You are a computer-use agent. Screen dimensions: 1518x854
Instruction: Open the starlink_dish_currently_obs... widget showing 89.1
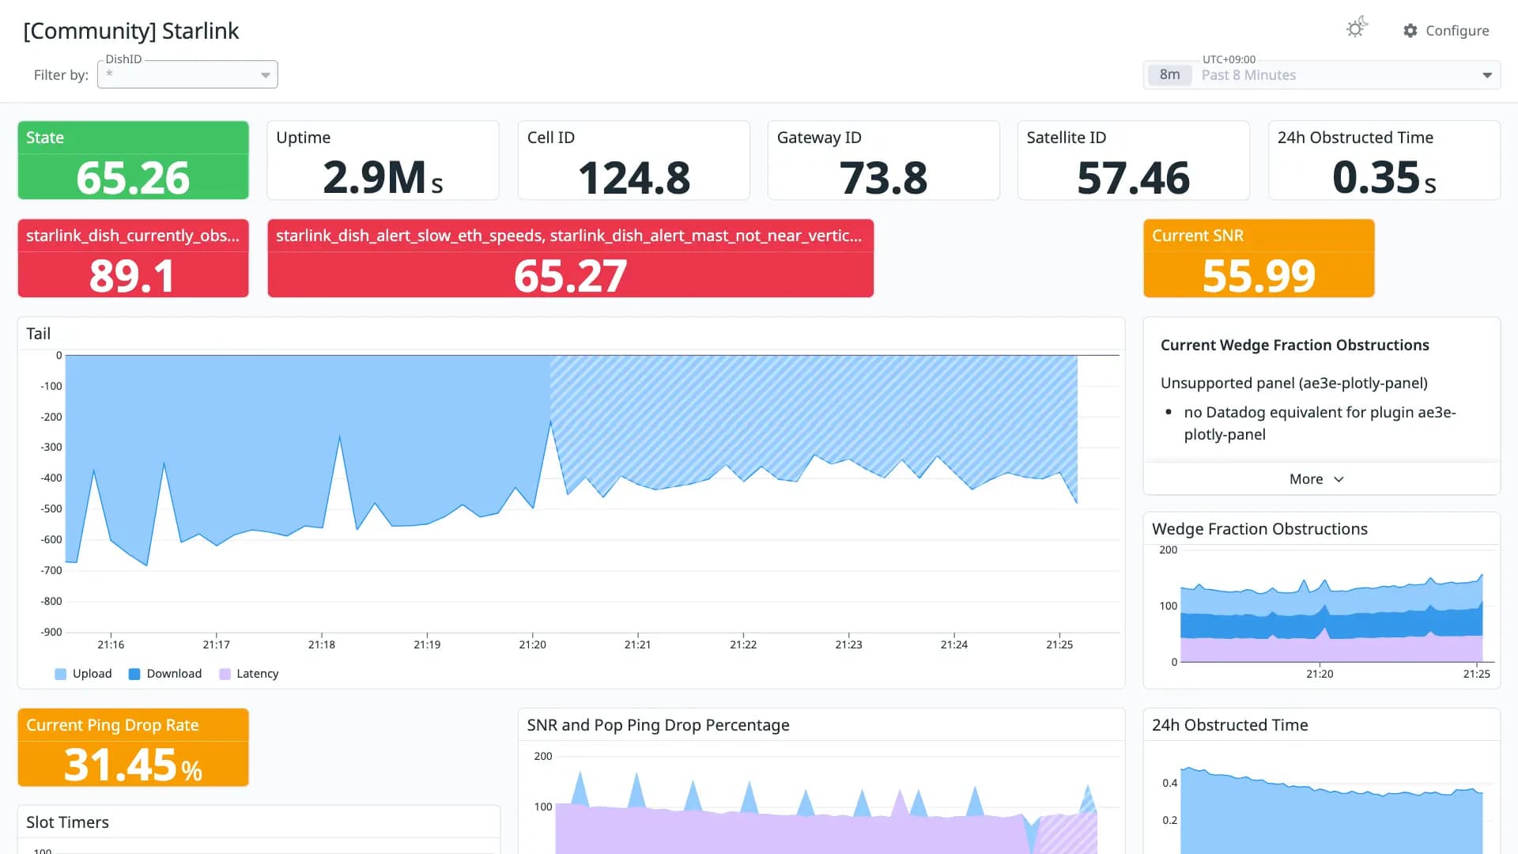coord(133,259)
